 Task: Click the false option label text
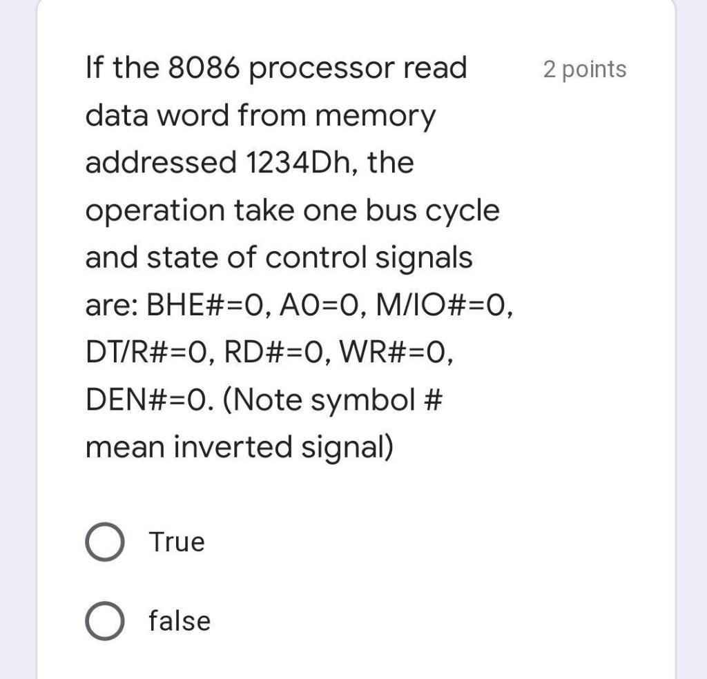(x=178, y=620)
